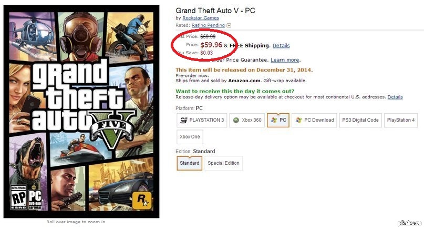This screenshot has height=229, width=424.
Task: Choose the PS3 Digital Code option
Action: 360,120
